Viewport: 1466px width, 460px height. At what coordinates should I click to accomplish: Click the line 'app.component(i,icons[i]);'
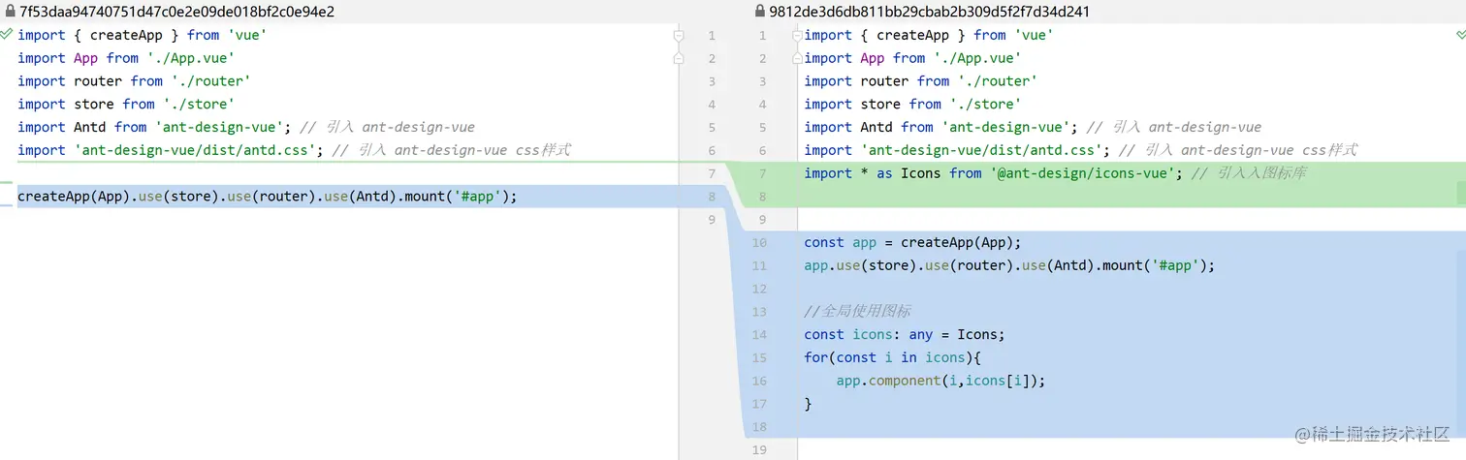(941, 381)
